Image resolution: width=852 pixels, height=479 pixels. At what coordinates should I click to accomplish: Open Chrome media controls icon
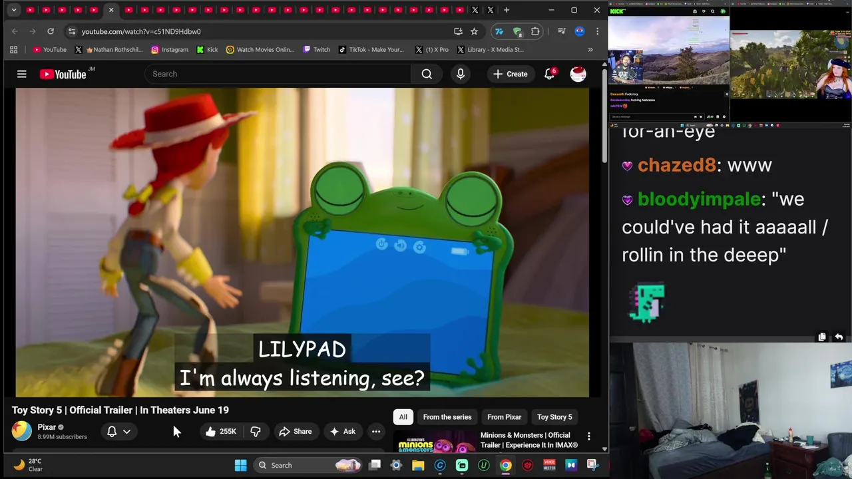click(x=561, y=31)
